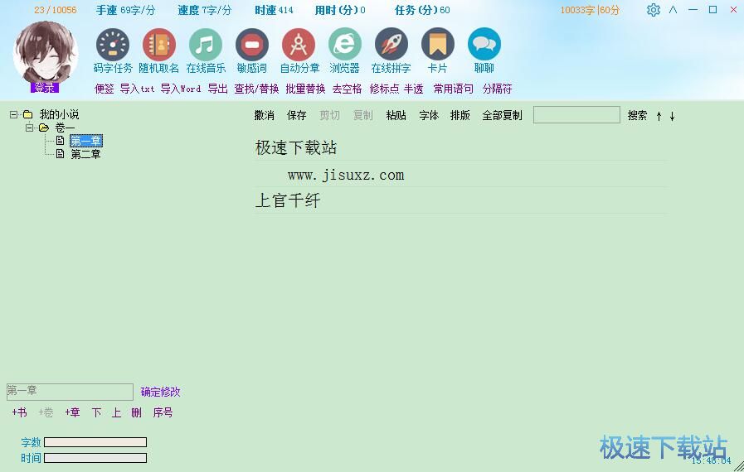Viewport: 744px width, 472px height.
Task: Open 字体 font settings
Action: point(429,115)
